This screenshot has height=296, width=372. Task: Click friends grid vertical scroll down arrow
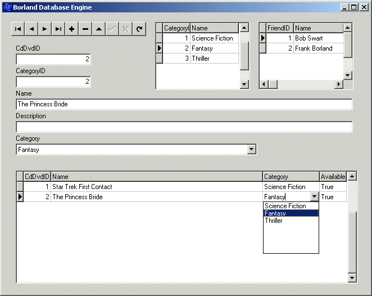348,75
